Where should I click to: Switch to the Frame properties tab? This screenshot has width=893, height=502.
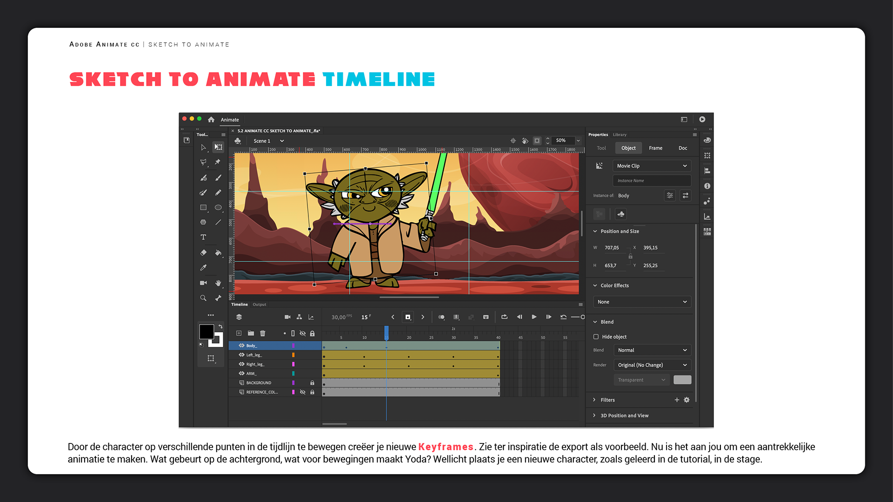click(655, 148)
